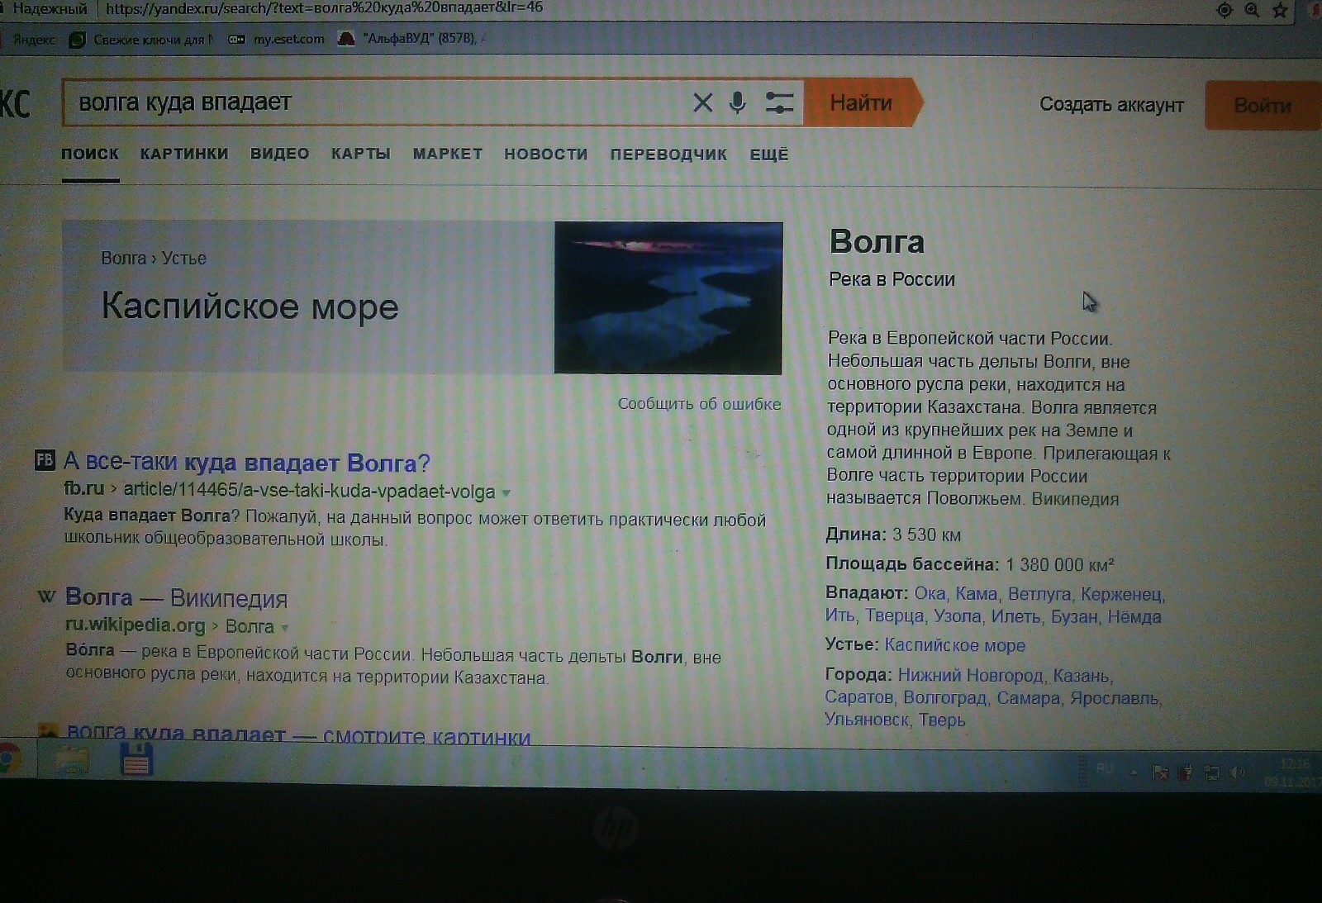1322x903 pixels.
Task: Click the flag icon in system tray
Action: click(x=1160, y=772)
